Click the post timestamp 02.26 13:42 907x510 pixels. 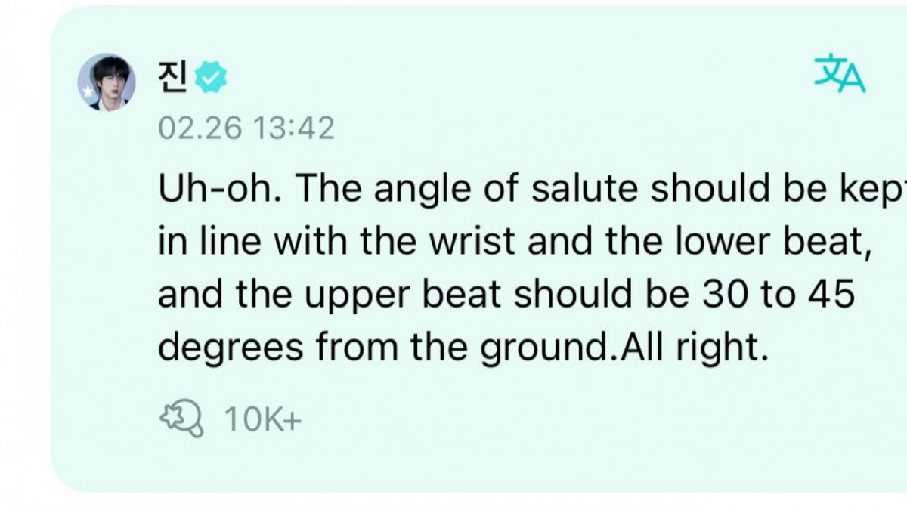[x=246, y=128]
